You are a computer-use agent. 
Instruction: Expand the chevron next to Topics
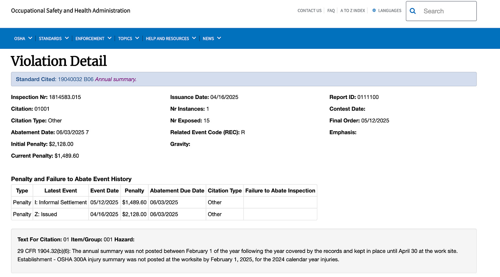(x=137, y=38)
